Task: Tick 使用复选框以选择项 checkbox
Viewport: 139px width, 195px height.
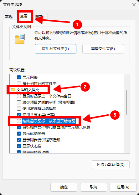Action: pos(19,108)
